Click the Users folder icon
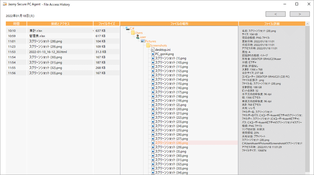The image size is (314, 175). pyautogui.click(x=133, y=33)
